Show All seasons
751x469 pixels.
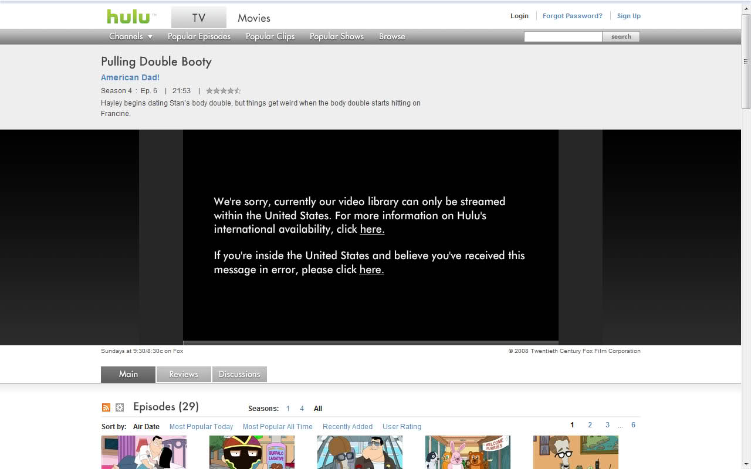[x=318, y=409]
